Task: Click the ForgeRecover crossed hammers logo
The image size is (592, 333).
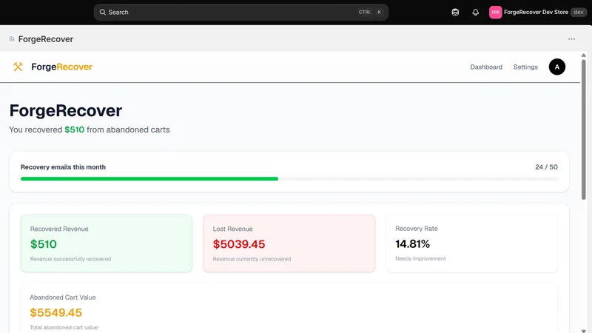Action: [x=18, y=67]
